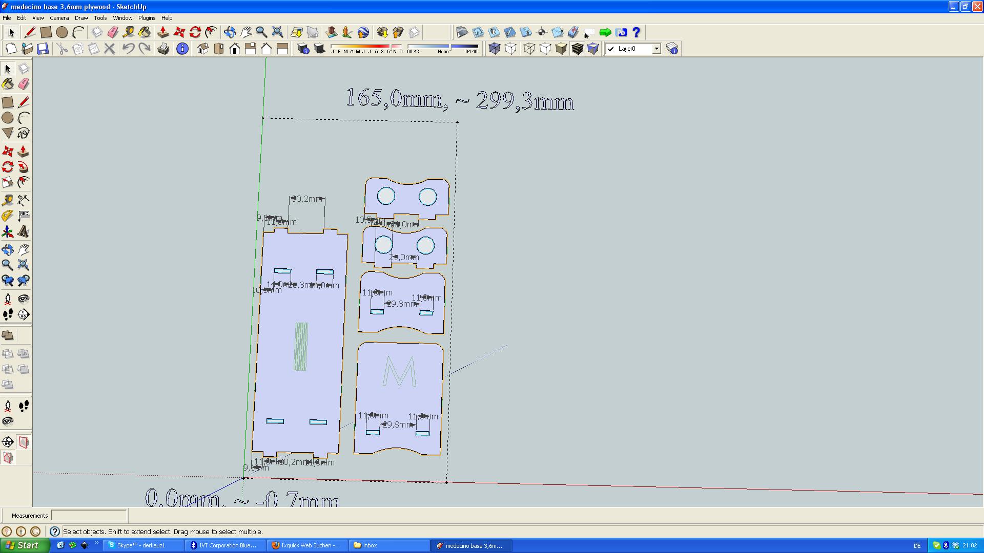Select the Eraser tool
Image resolution: width=984 pixels, height=553 pixels.
coord(113,32)
